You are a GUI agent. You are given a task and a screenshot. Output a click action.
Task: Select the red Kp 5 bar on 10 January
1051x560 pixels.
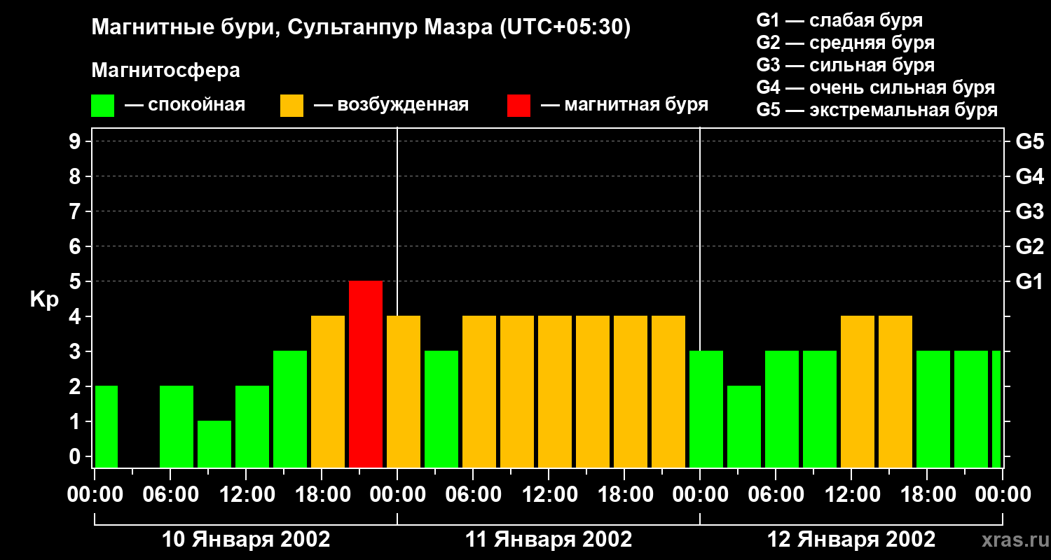click(x=366, y=374)
